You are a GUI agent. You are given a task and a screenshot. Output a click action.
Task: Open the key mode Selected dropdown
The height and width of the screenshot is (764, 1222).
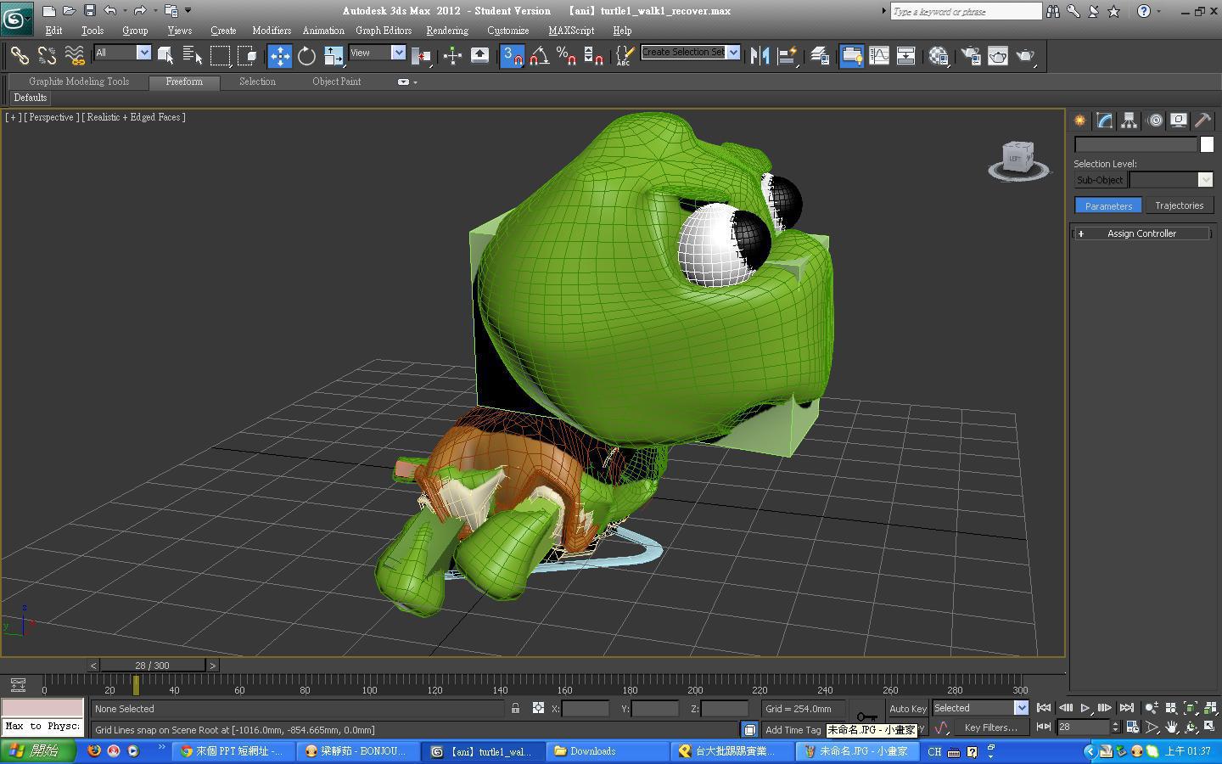[980, 708]
